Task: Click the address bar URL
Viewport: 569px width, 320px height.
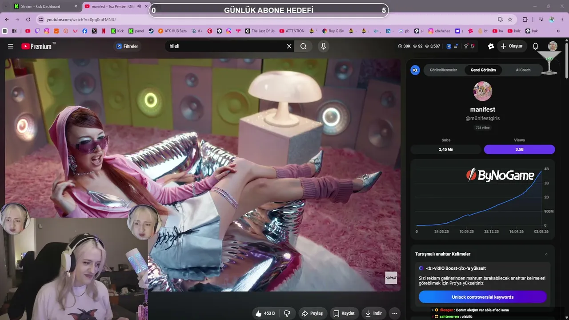Action: pos(81,20)
